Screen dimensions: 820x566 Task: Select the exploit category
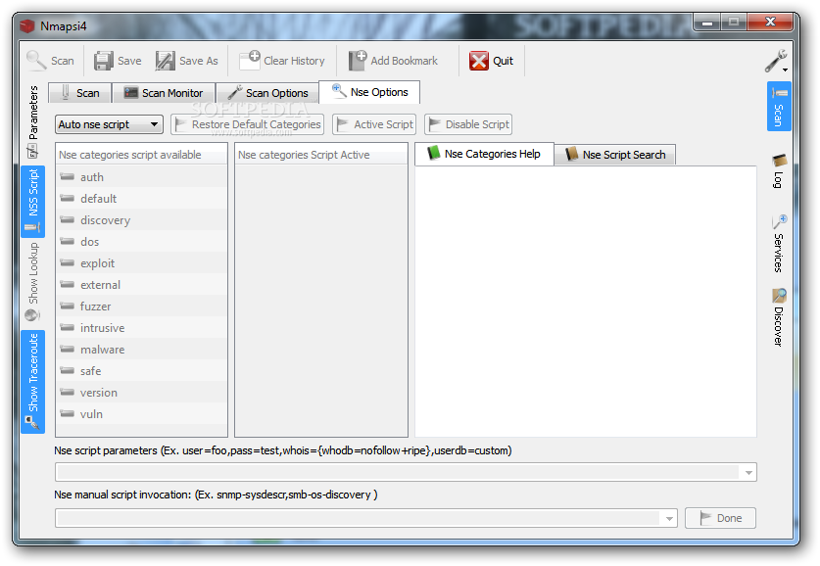tap(141, 263)
